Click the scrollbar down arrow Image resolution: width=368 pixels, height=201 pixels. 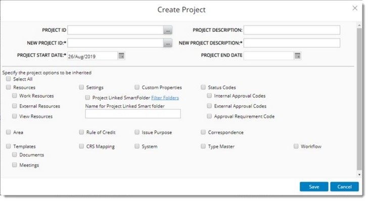(x=359, y=175)
